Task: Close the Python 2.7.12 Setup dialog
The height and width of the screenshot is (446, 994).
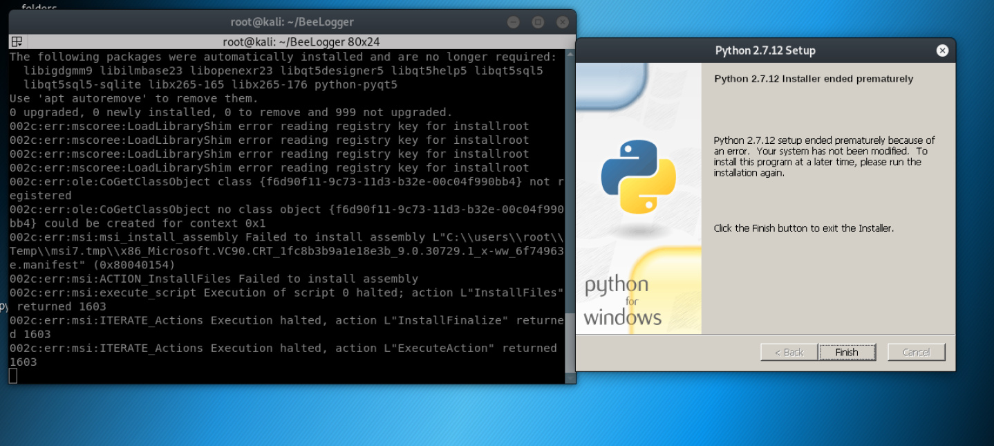Action: (x=942, y=50)
